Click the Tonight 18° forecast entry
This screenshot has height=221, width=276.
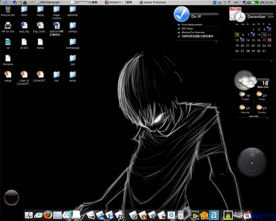[x=245, y=96]
